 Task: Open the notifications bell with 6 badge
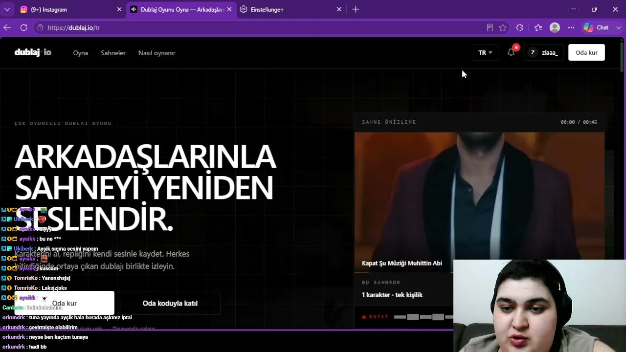511,52
